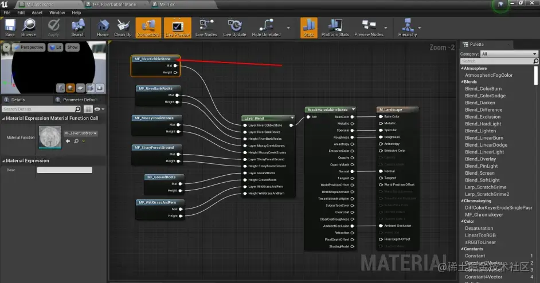Open Details view options eye dropdown
The height and width of the screenshot is (283, 540).
pos(99,109)
